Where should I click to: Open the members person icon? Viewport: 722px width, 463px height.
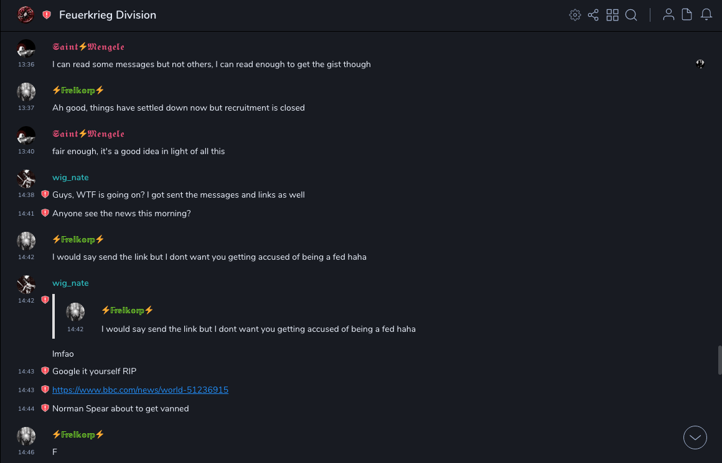668,15
